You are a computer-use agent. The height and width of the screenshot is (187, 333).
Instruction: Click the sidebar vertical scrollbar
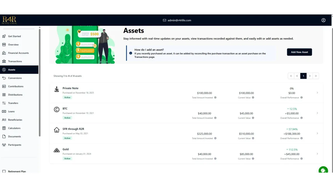40,83
